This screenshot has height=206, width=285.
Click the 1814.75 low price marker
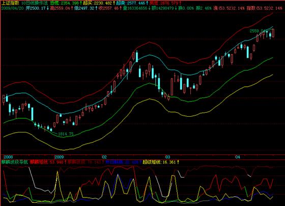(x=66, y=134)
